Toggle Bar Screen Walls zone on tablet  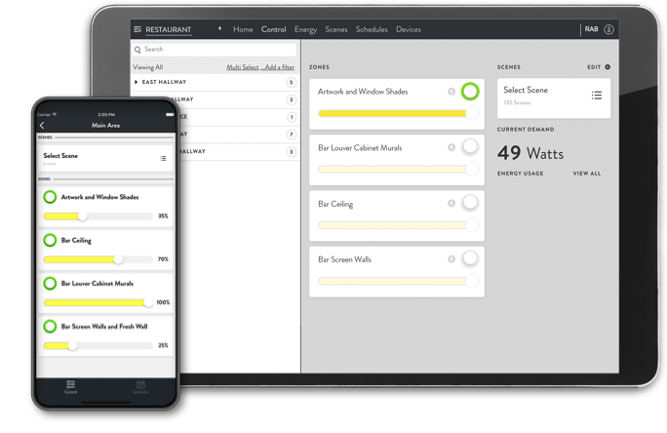click(470, 259)
